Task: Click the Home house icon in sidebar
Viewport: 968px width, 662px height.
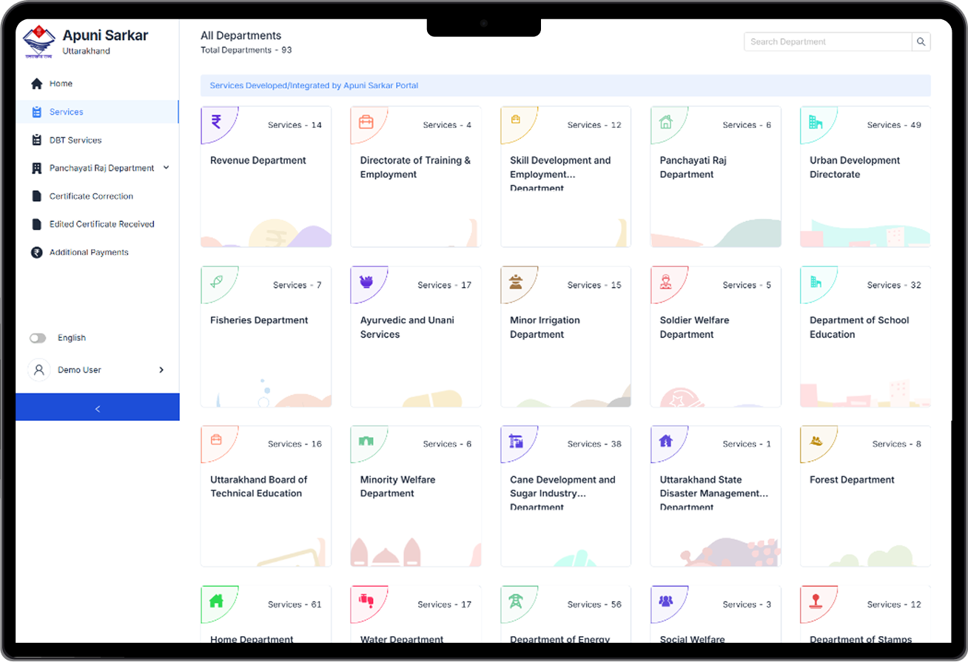Action: tap(36, 84)
